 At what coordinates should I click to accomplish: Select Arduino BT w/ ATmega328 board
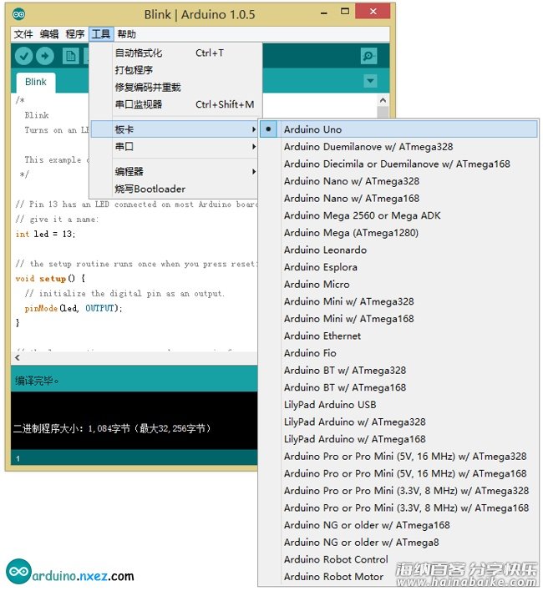[399, 371]
